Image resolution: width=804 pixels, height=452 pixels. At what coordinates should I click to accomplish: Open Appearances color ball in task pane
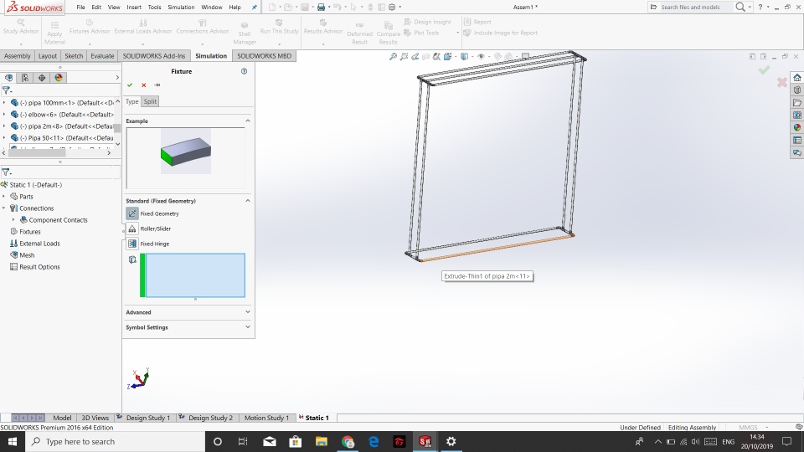pyautogui.click(x=796, y=127)
